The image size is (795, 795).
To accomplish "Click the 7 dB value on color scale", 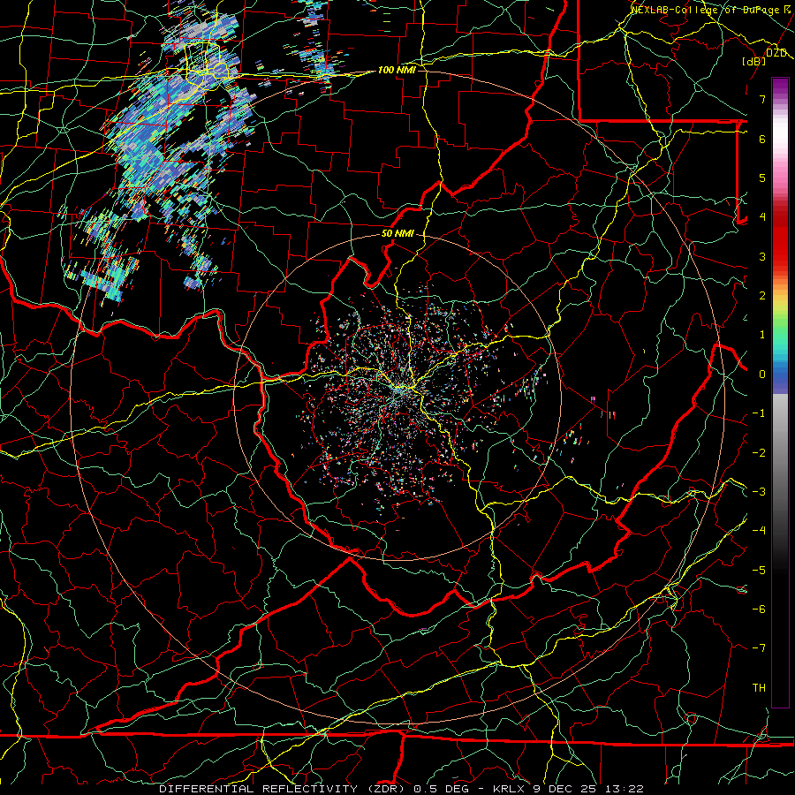I will (x=762, y=99).
